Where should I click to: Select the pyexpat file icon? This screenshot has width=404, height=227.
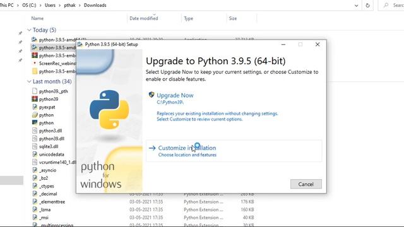35,107
